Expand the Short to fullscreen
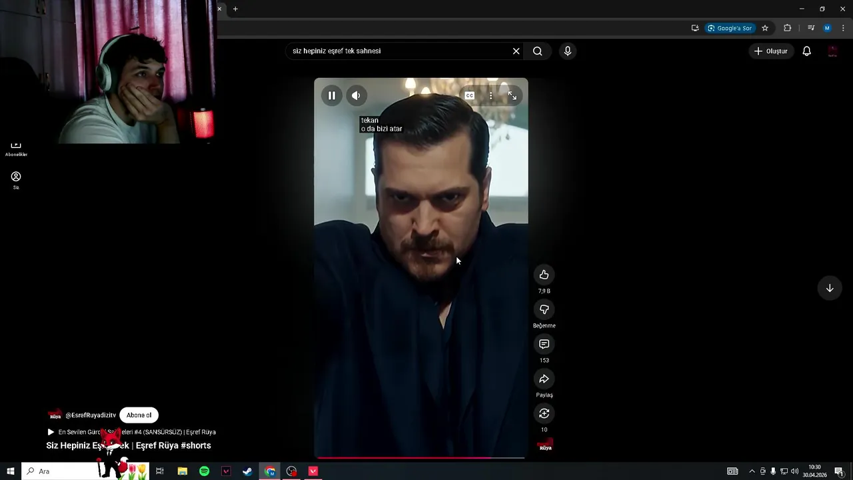The image size is (853, 480). tap(512, 95)
